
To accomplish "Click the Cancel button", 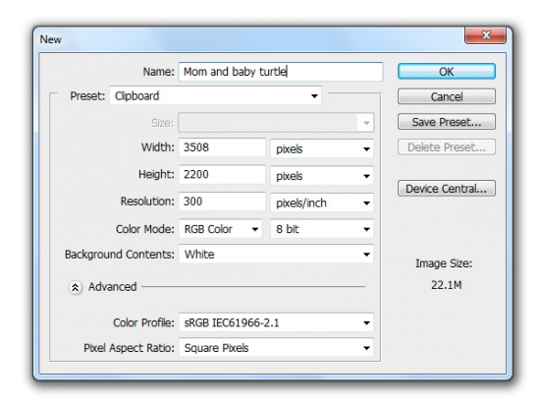I will tap(447, 96).
